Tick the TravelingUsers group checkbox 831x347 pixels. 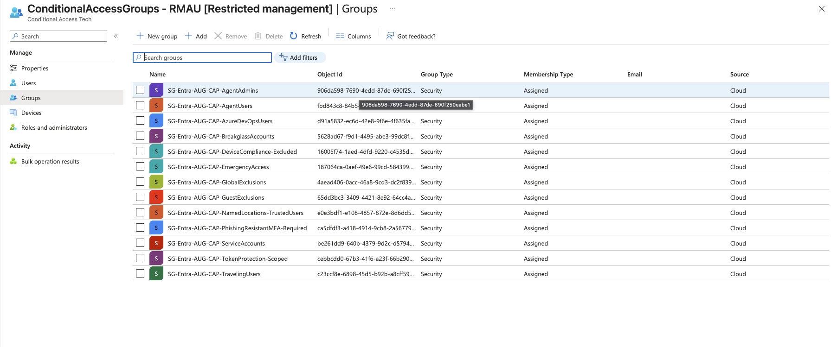coord(140,273)
